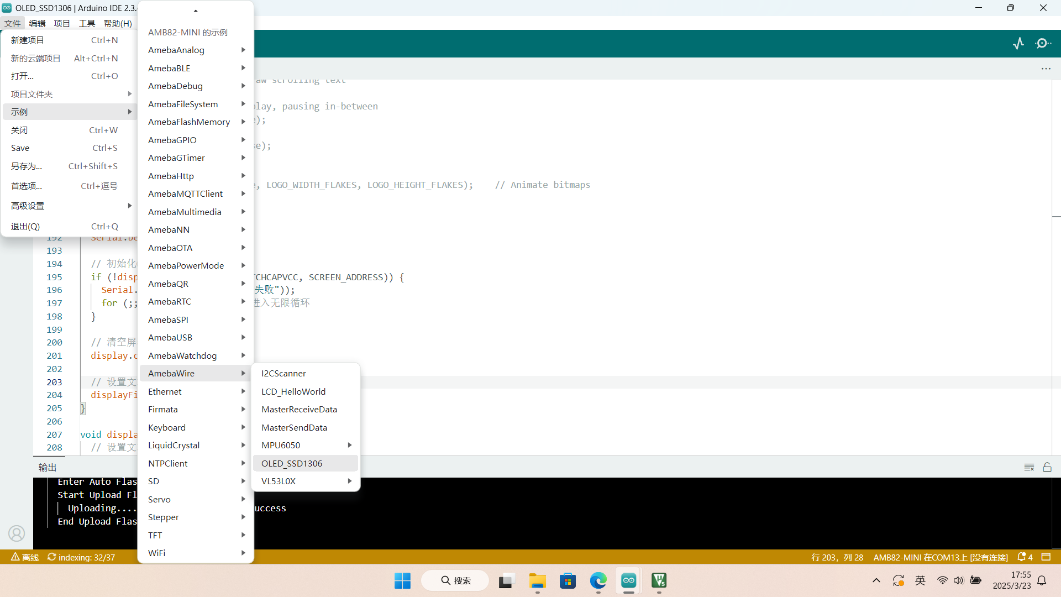Screen dimensions: 1061x597
Task: Select the 输出 output panel tab
Action: 48,467
